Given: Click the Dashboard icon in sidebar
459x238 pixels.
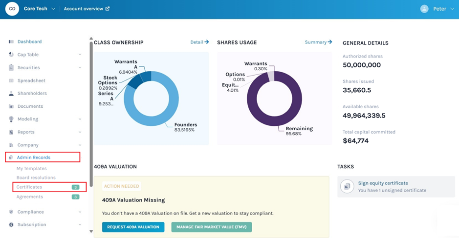Looking at the screenshot, I should tap(11, 42).
